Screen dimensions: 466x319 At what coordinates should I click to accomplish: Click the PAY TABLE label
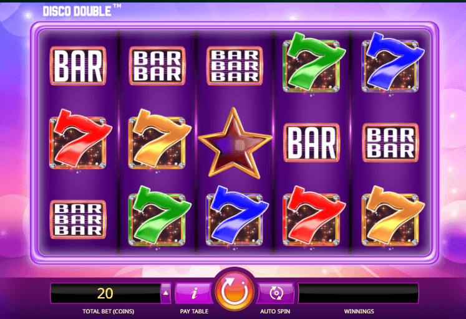(x=194, y=312)
